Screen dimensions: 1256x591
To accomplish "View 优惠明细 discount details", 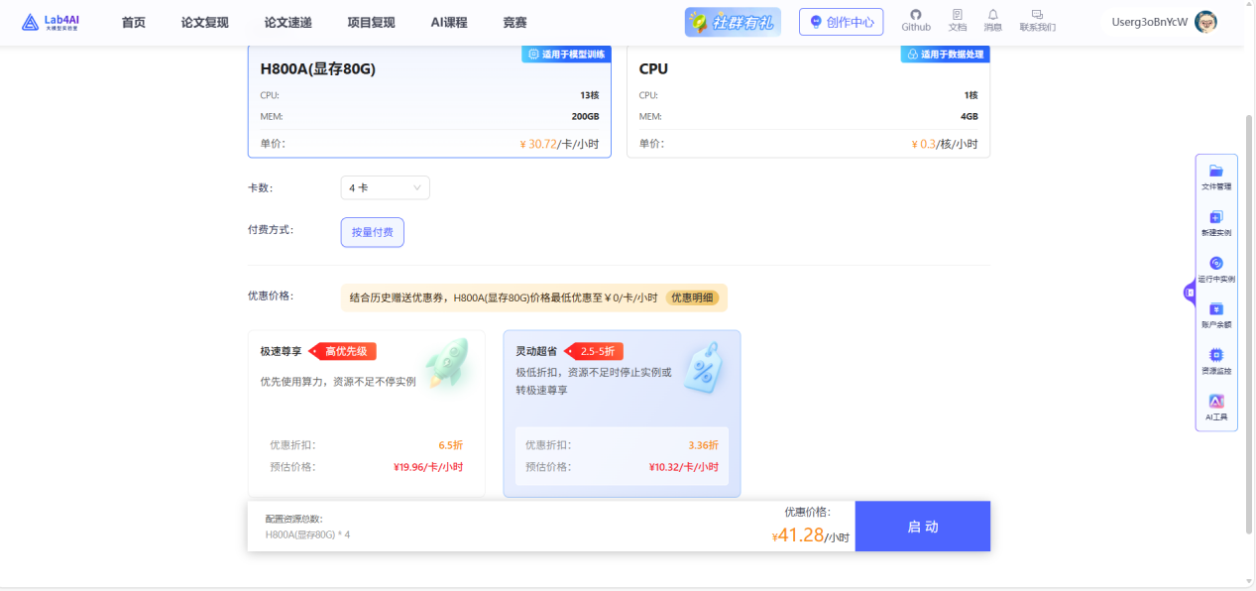I will (692, 297).
